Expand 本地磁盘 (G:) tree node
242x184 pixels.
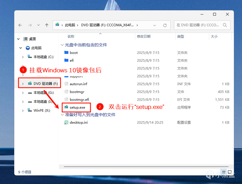tap(23, 93)
